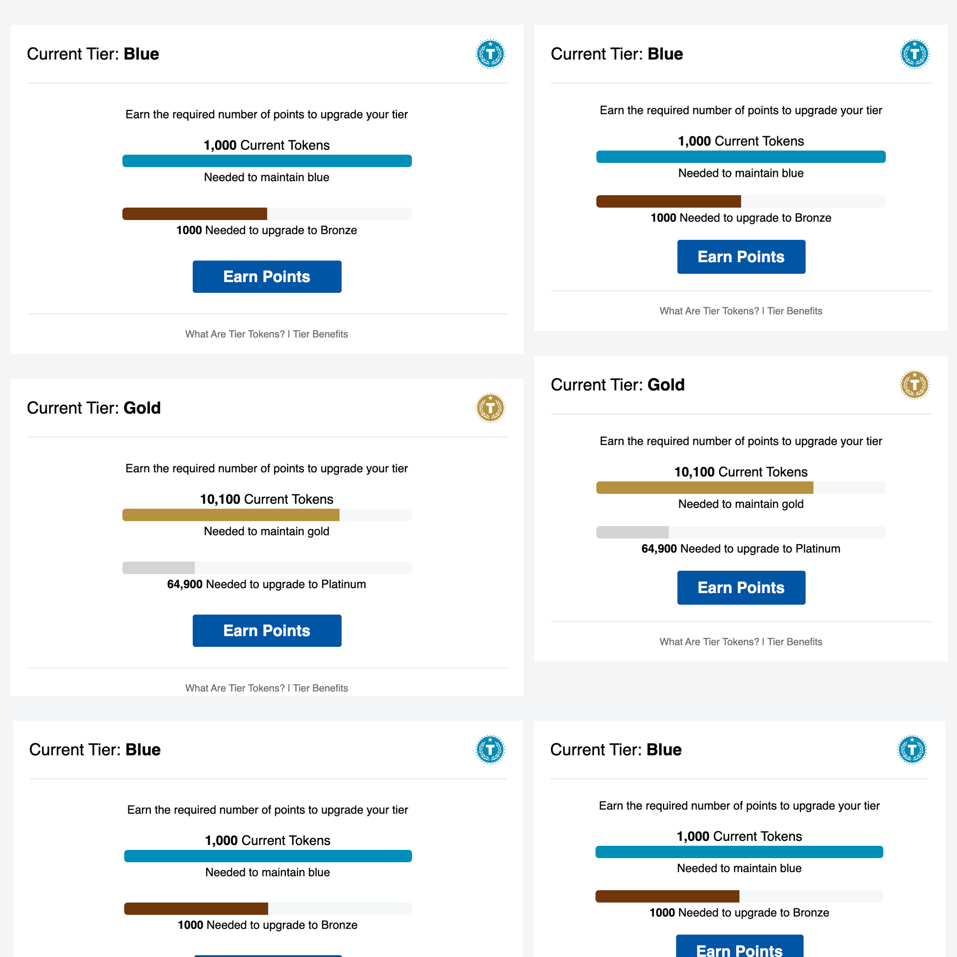Open 'What Are Tier Tokens?' in the middle-left Gold card
Viewport: 957px width, 957px height.
(235, 688)
